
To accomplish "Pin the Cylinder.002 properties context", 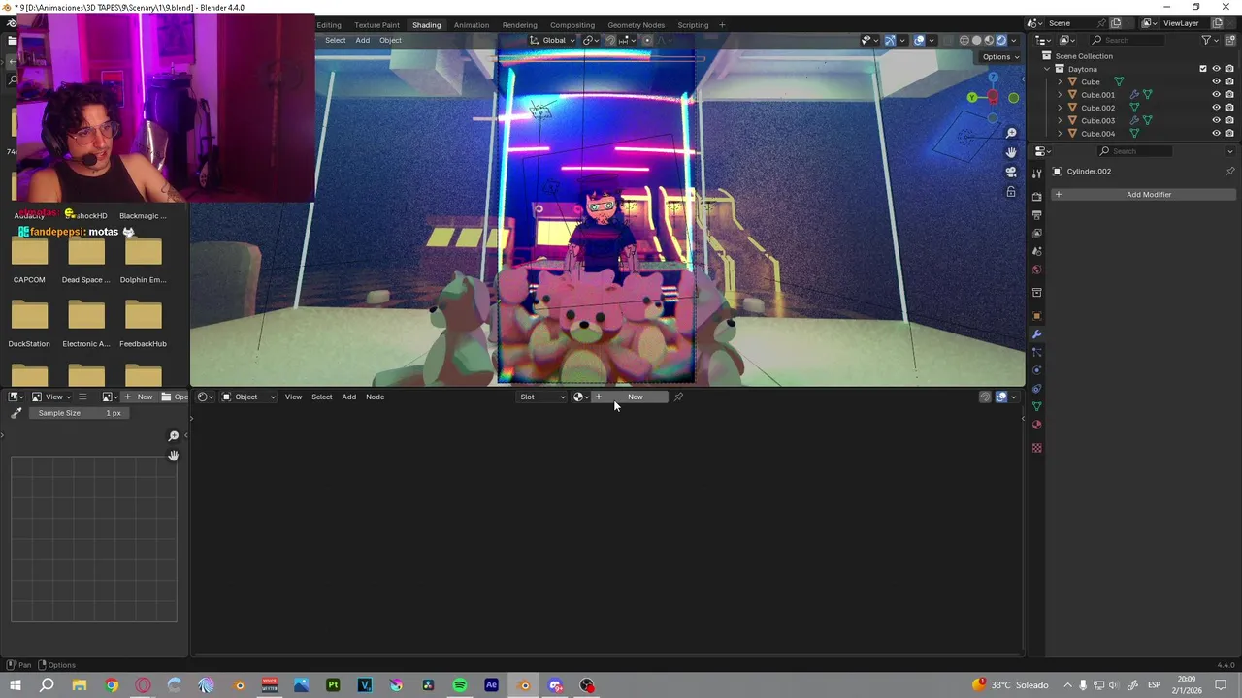I will pyautogui.click(x=1229, y=172).
